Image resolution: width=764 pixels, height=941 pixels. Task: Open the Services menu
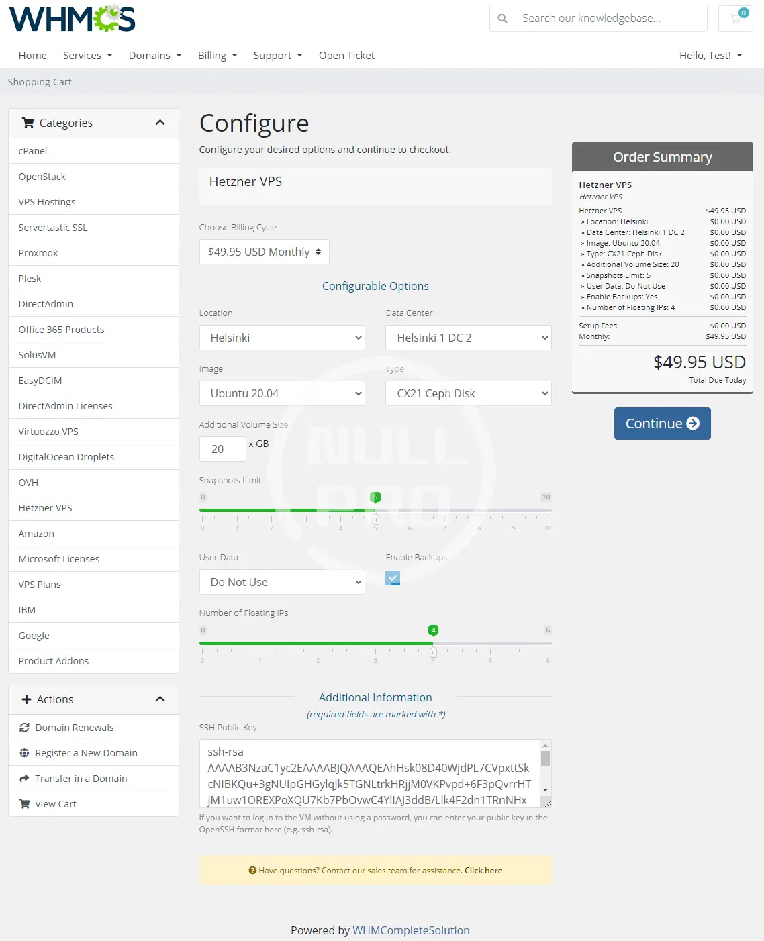(x=87, y=56)
